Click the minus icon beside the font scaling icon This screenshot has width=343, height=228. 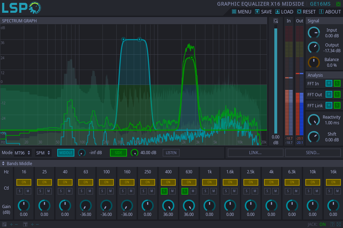coord(37,224)
